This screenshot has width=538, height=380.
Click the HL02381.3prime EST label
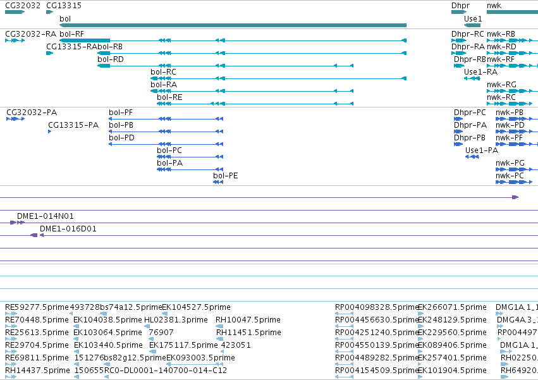click(x=176, y=319)
